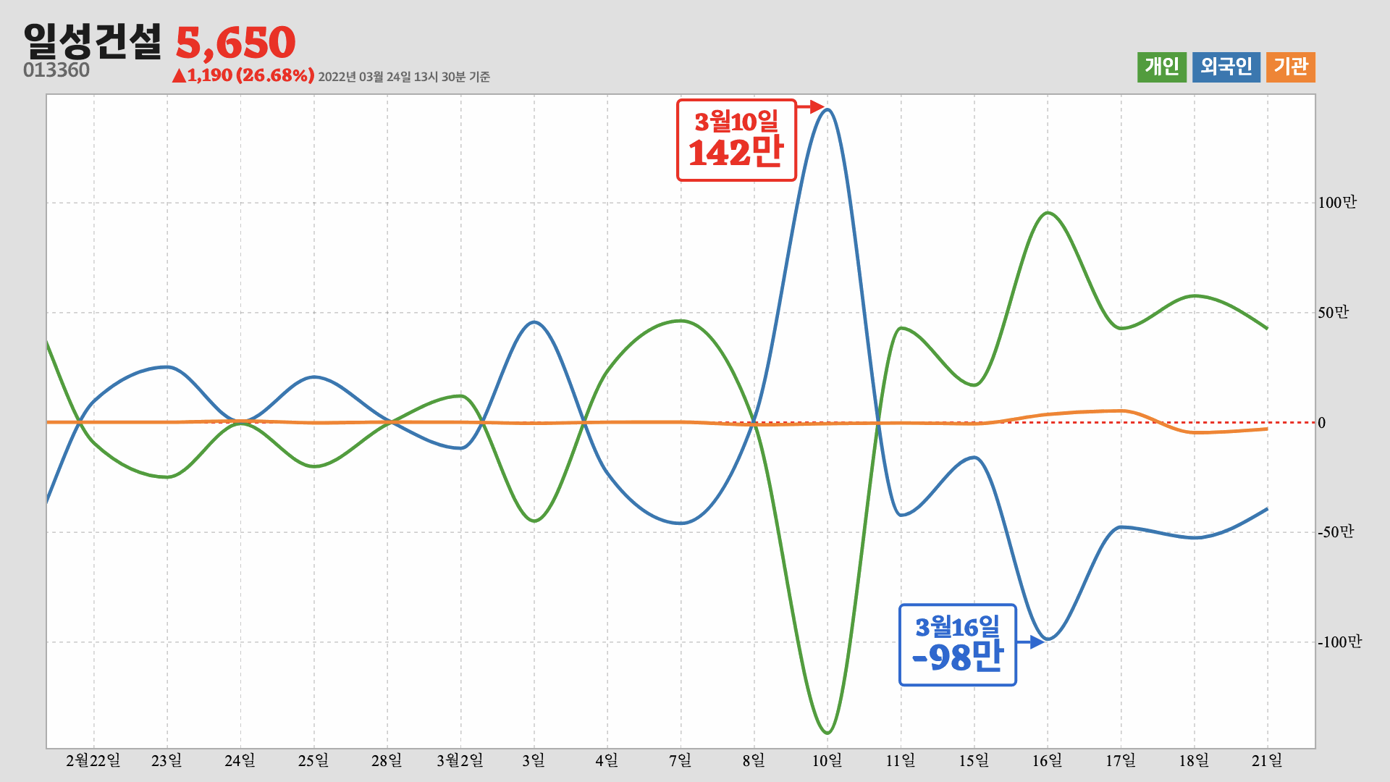Click the 4일 x-axis label
1390x782 pixels.
pos(607,760)
